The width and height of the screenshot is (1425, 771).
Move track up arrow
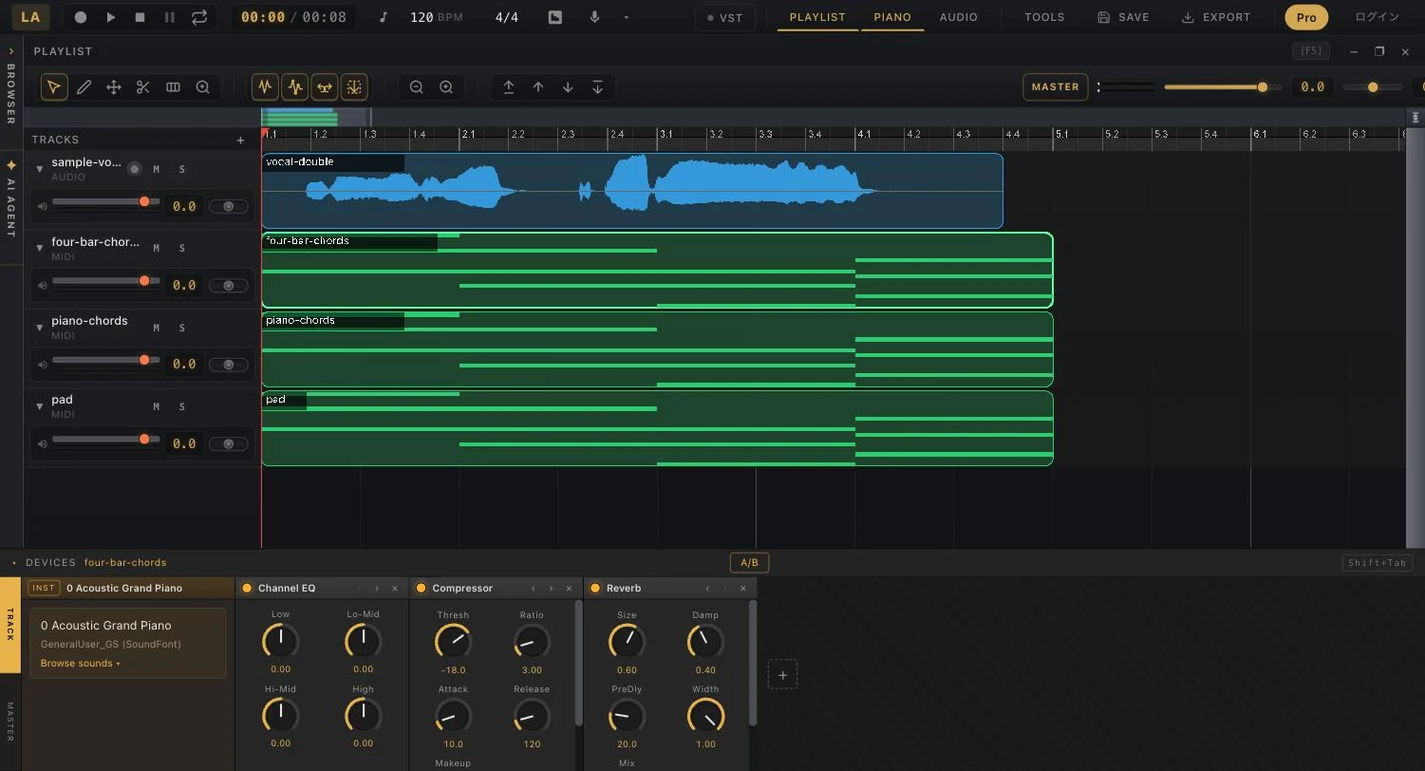(x=538, y=87)
